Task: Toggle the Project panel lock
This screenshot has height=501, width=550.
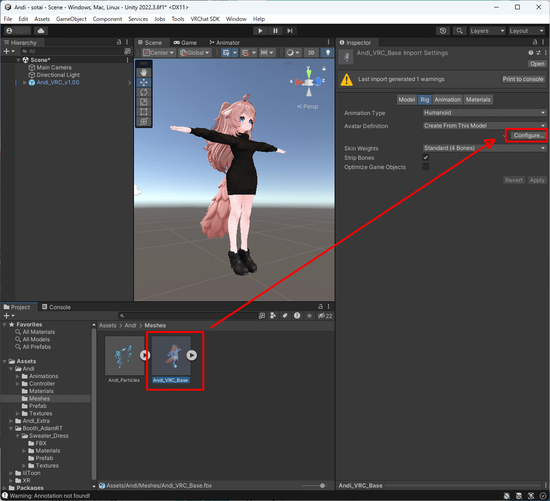Action: [x=320, y=306]
